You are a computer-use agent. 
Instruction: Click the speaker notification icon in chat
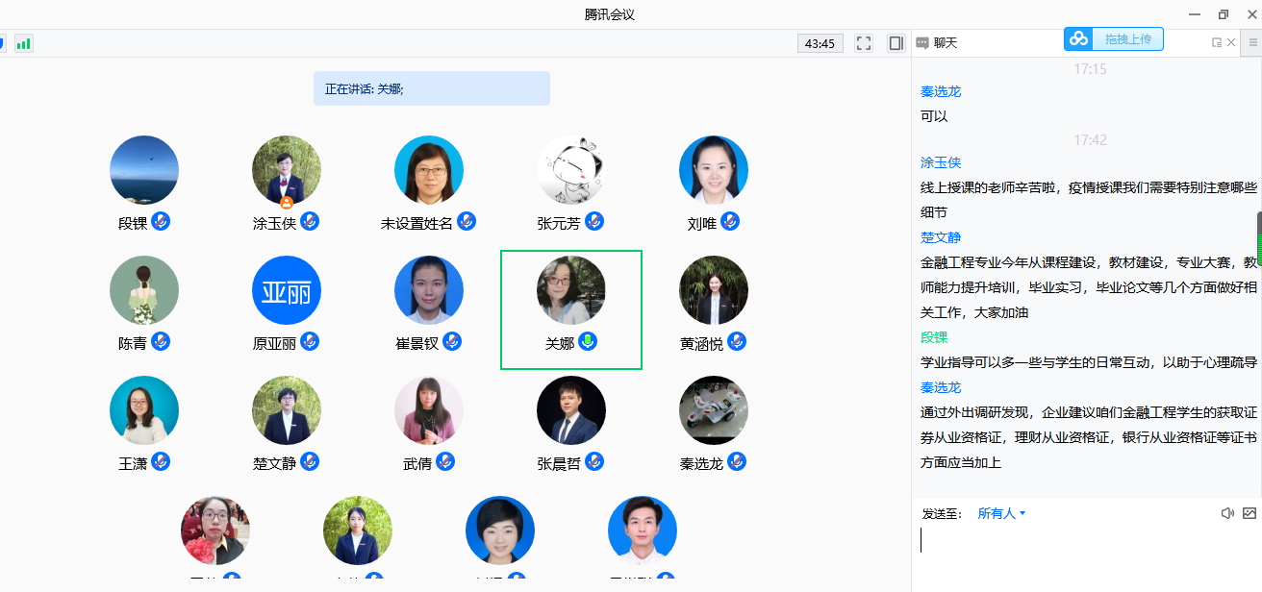point(1227,513)
